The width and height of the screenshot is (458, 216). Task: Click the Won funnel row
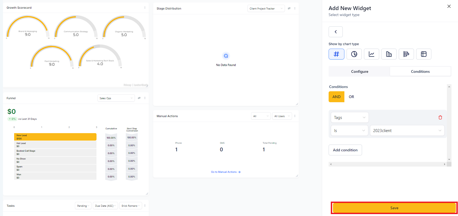tap(55, 176)
